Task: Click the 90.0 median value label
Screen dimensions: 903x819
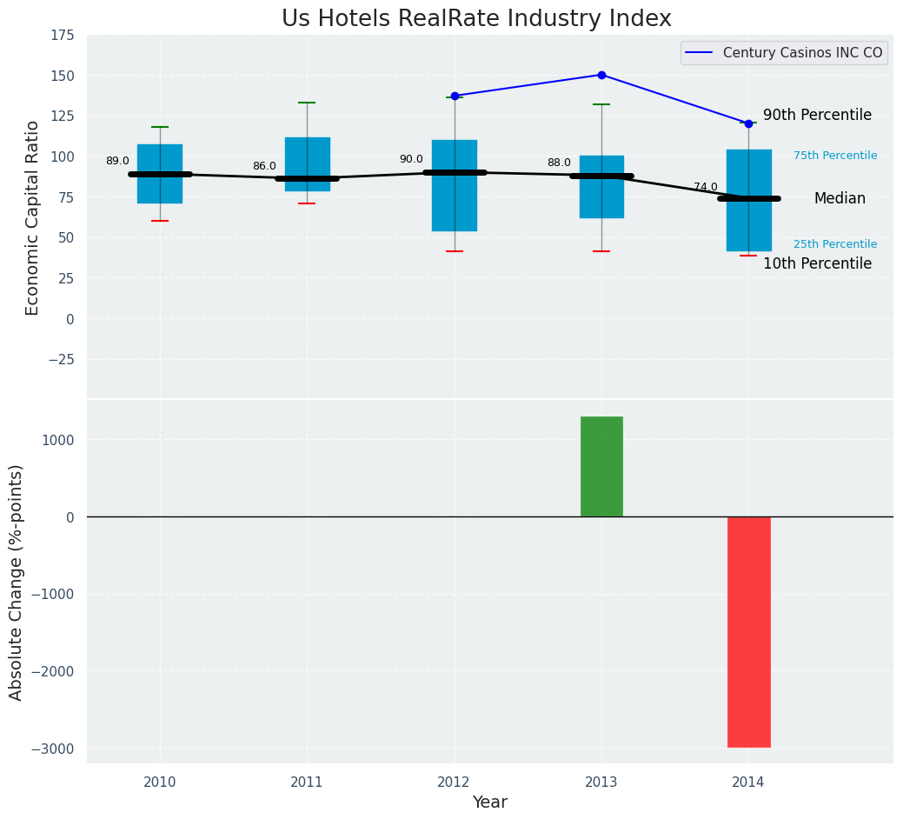Action: [x=411, y=159]
